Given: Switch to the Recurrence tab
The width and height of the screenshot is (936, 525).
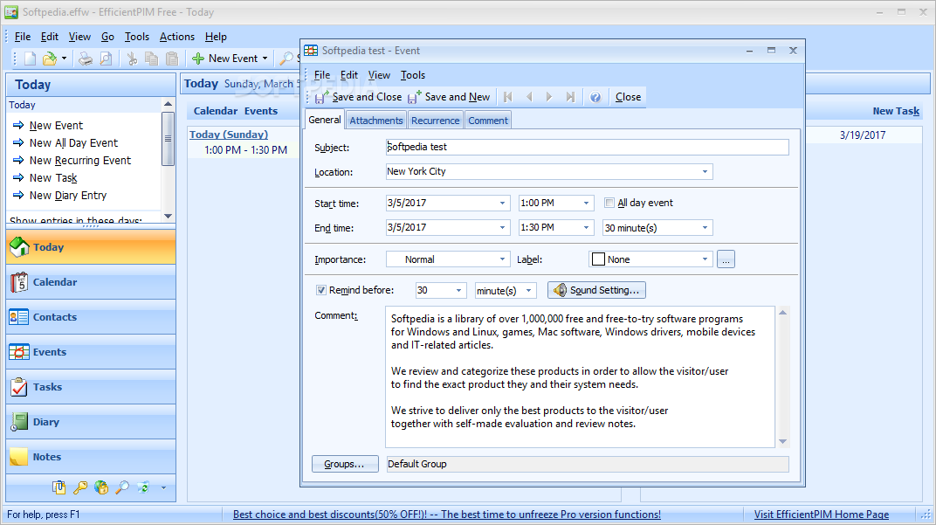Looking at the screenshot, I should pos(435,120).
